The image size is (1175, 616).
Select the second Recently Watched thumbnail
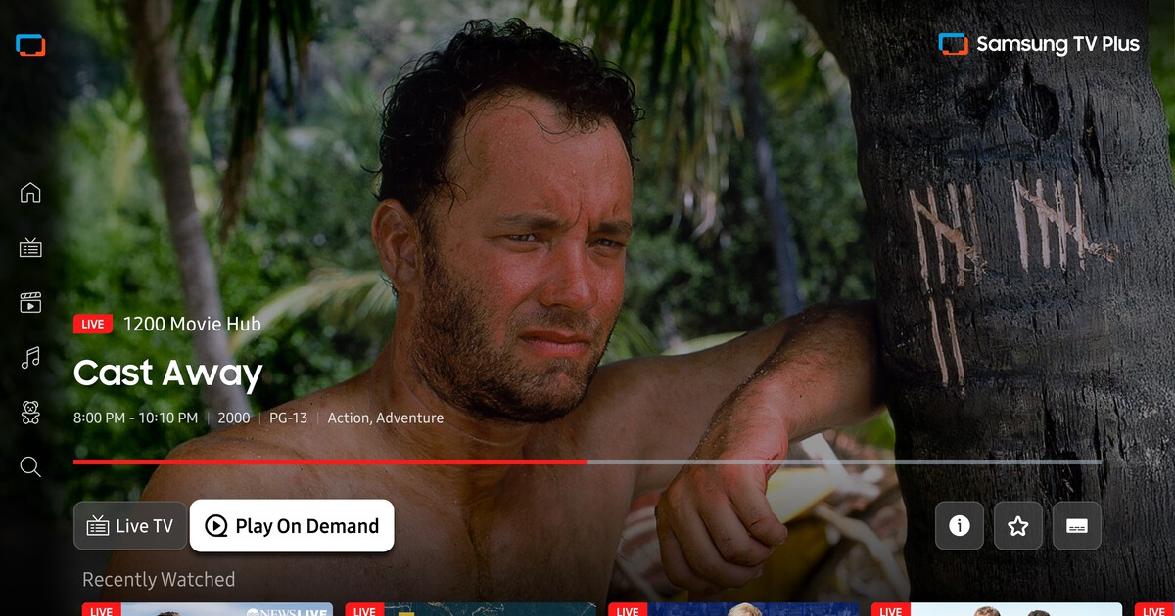point(471,609)
